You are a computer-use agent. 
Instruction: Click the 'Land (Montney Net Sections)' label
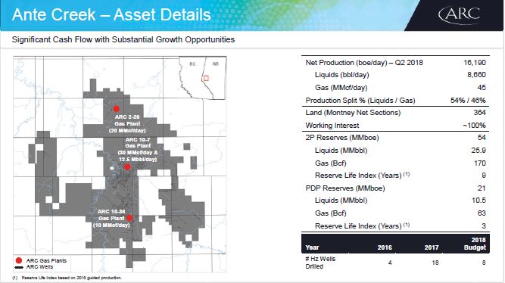point(353,113)
